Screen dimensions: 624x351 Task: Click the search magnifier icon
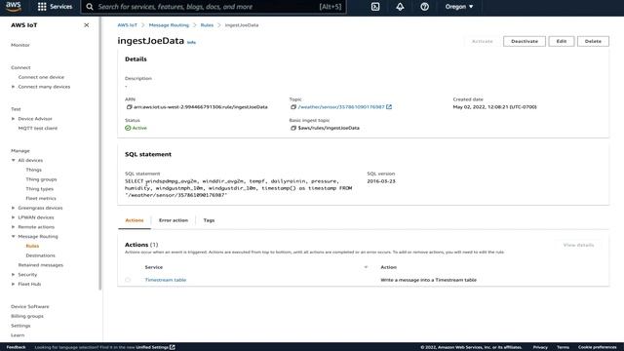(x=90, y=7)
